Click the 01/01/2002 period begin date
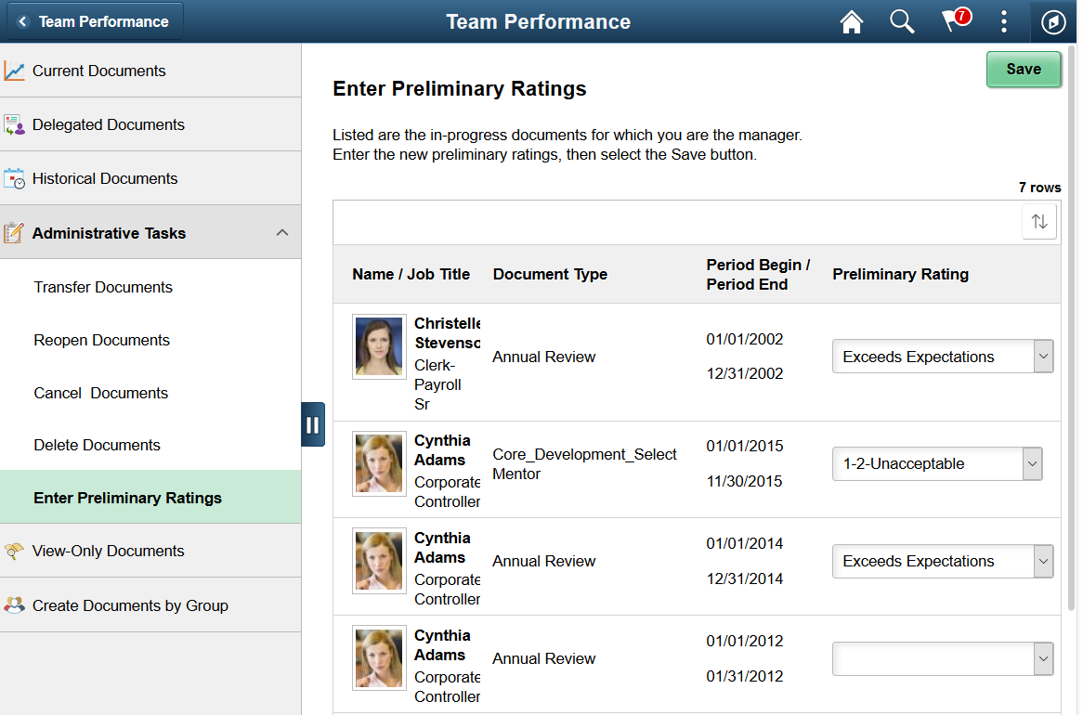The image size is (1083, 715). click(745, 339)
